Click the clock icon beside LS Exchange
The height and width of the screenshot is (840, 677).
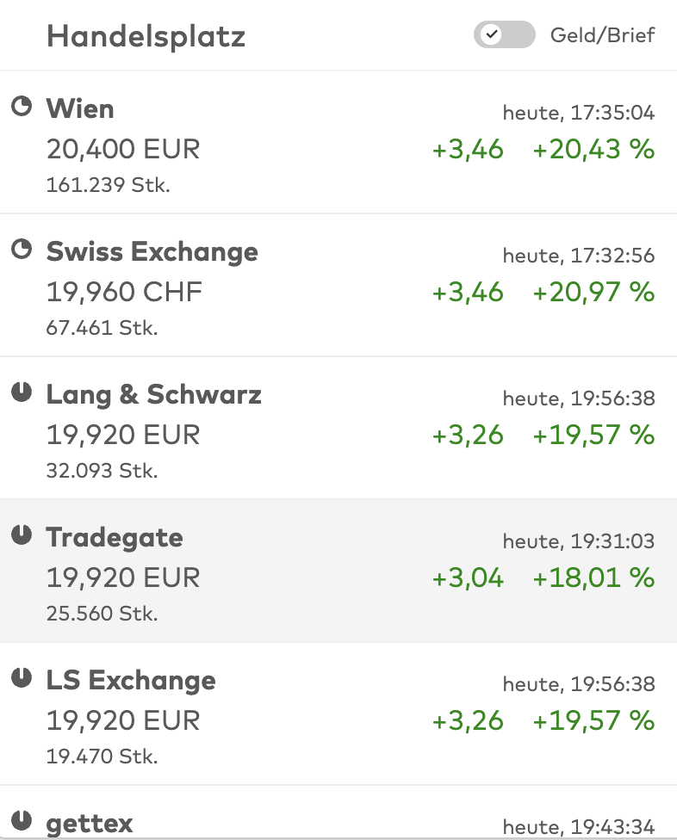(x=22, y=677)
